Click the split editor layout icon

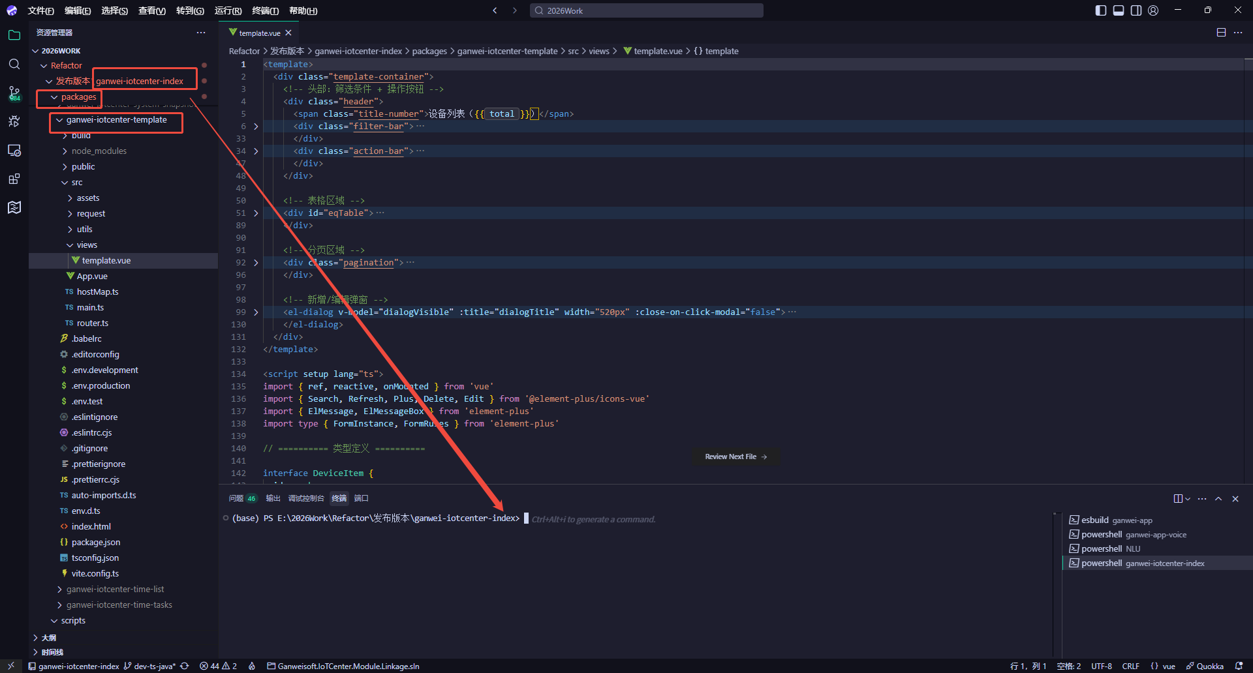pos(1221,33)
